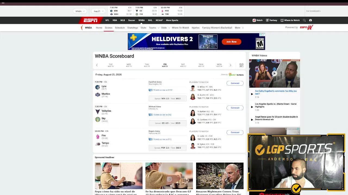348x195 pixels.
Task: Open the Watch link in the header
Action: tap(258, 20)
